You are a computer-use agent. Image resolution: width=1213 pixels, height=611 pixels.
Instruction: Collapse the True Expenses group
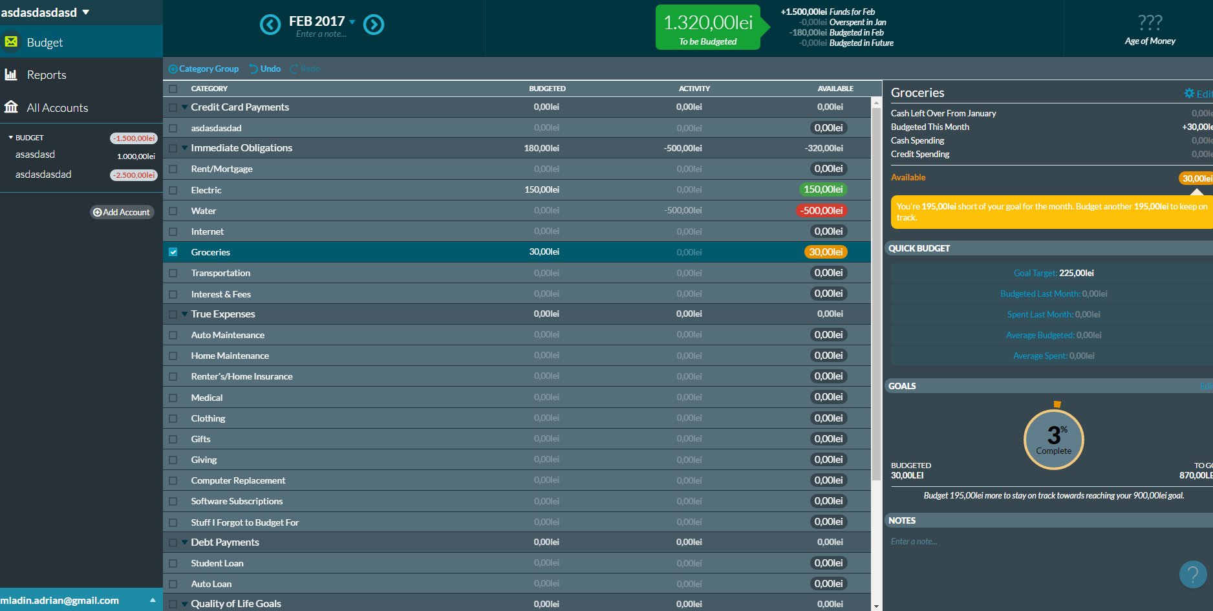[x=185, y=314]
